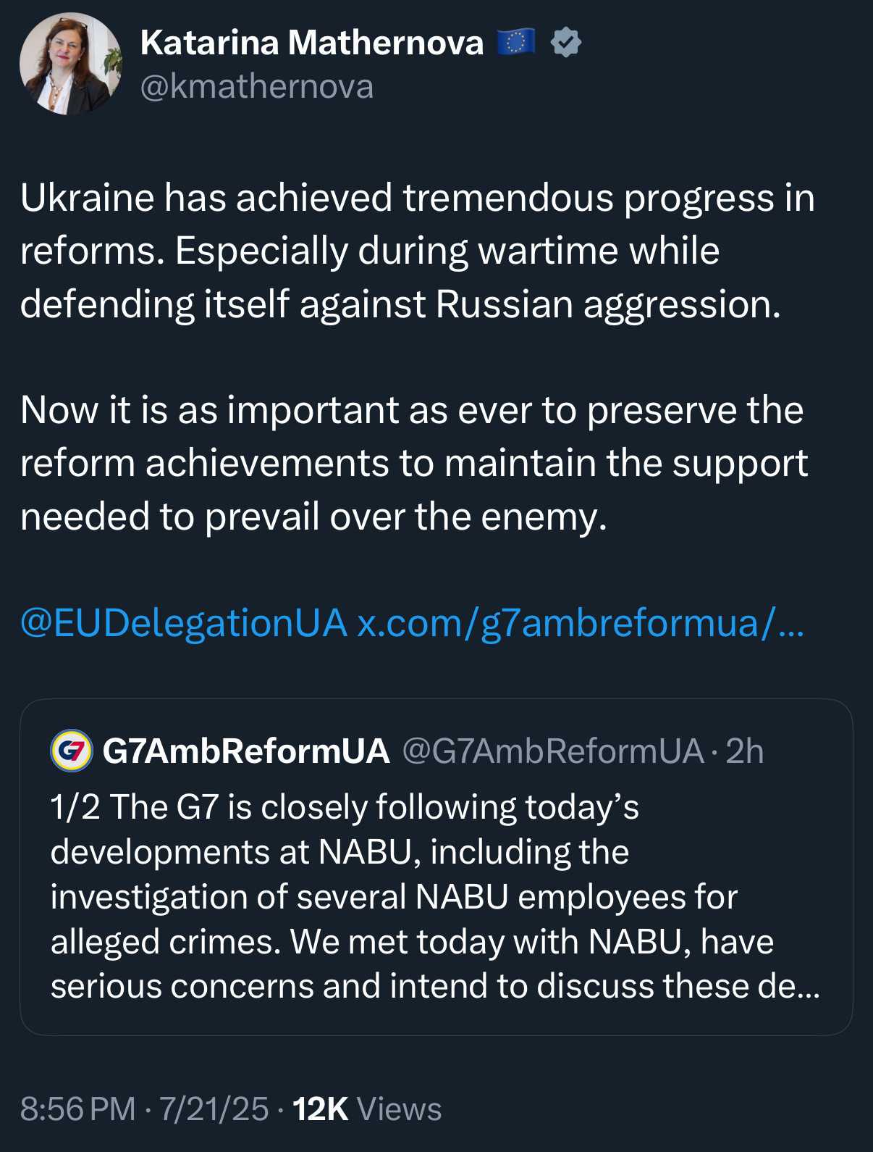Click the EU flag emoji beside the name

(516, 43)
